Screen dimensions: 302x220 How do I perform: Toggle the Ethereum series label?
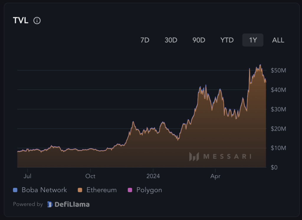click(x=101, y=190)
